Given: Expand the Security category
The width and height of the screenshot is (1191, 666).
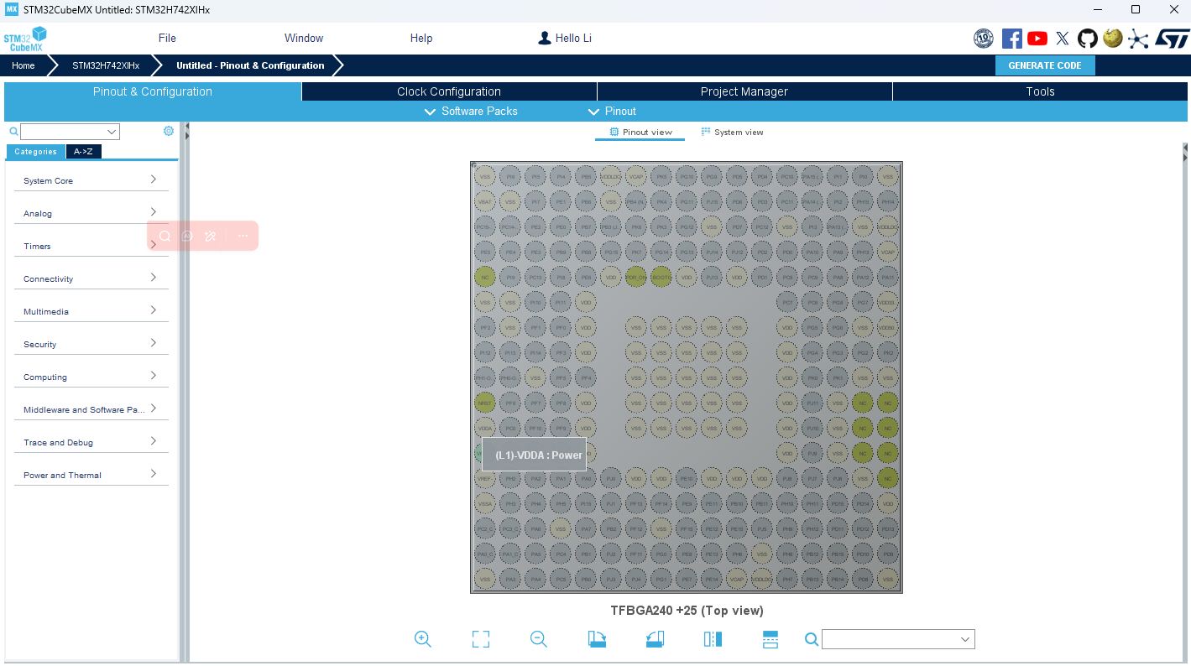Looking at the screenshot, I should tap(91, 344).
